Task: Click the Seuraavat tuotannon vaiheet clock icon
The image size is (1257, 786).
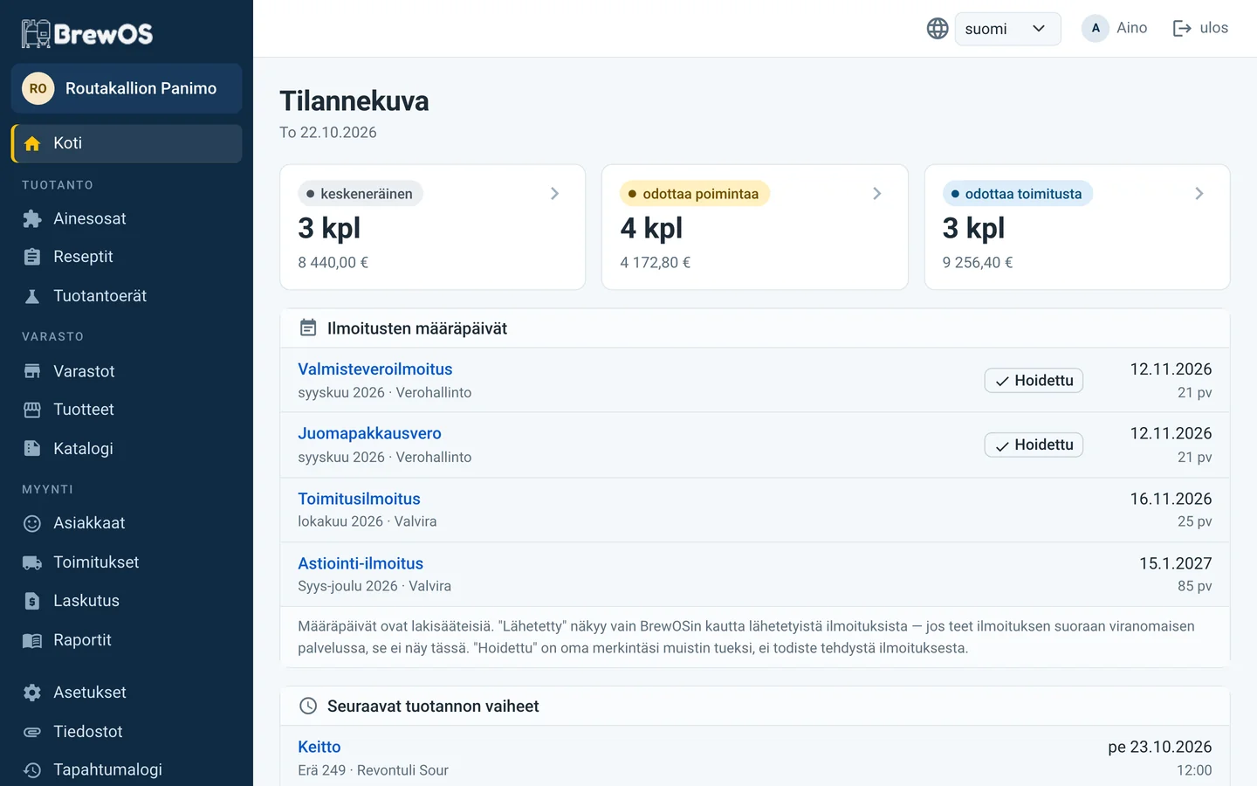Action: tap(308, 706)
